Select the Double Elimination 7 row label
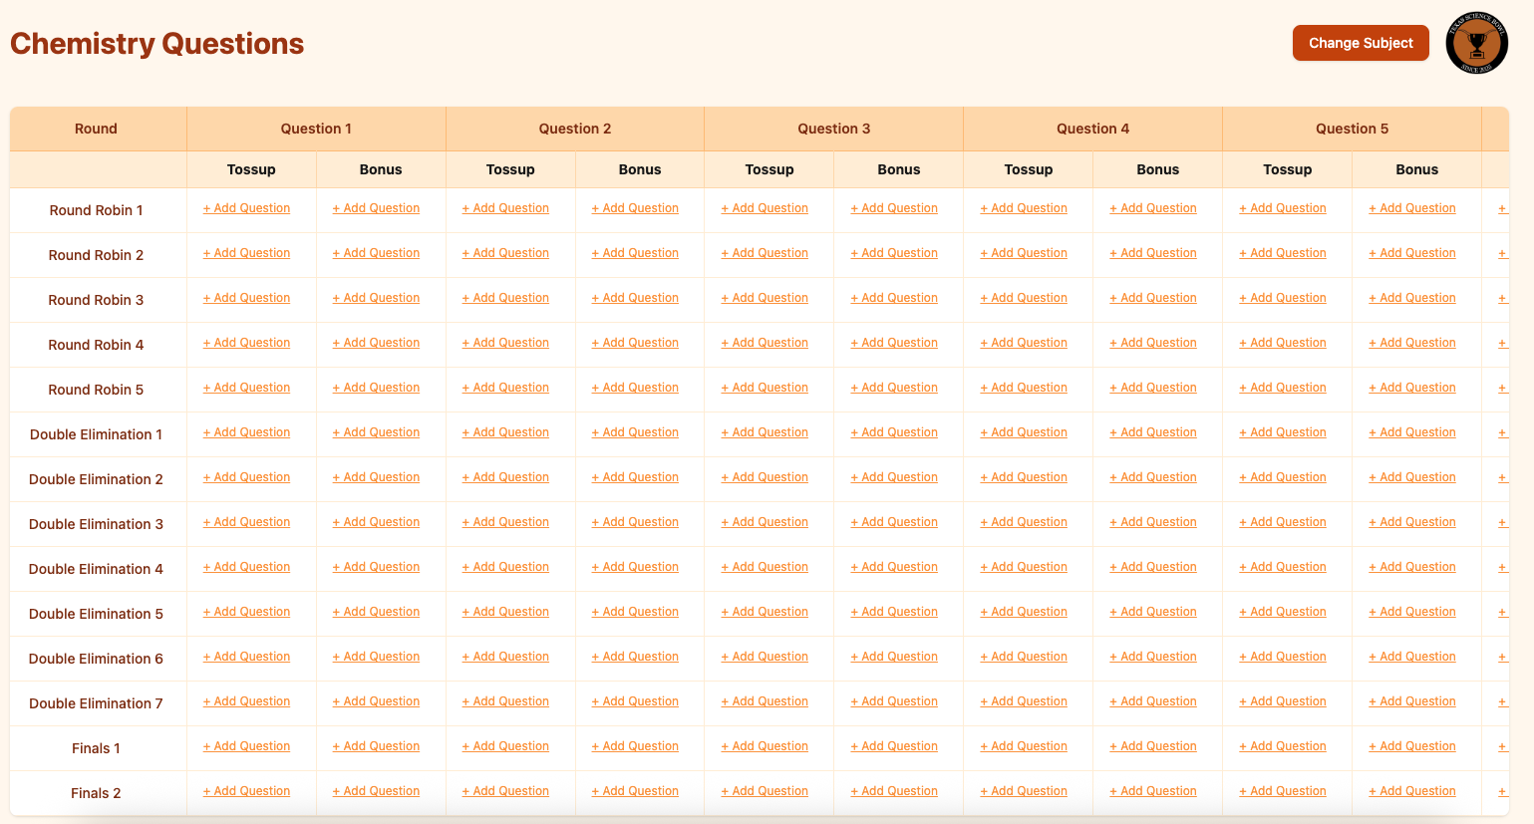Image resolution: width=1534 pixels, height=824 pixels. tap(96, 703)
